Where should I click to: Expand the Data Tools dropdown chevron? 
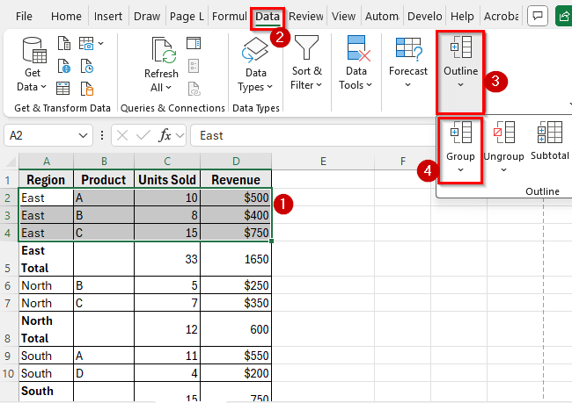point(369,85)
